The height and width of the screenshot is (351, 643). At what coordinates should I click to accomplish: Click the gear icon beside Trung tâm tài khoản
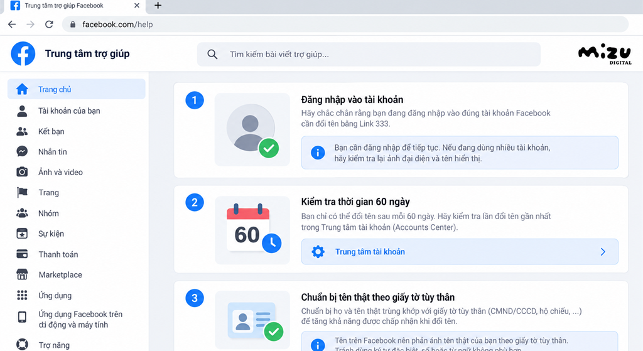318,252
